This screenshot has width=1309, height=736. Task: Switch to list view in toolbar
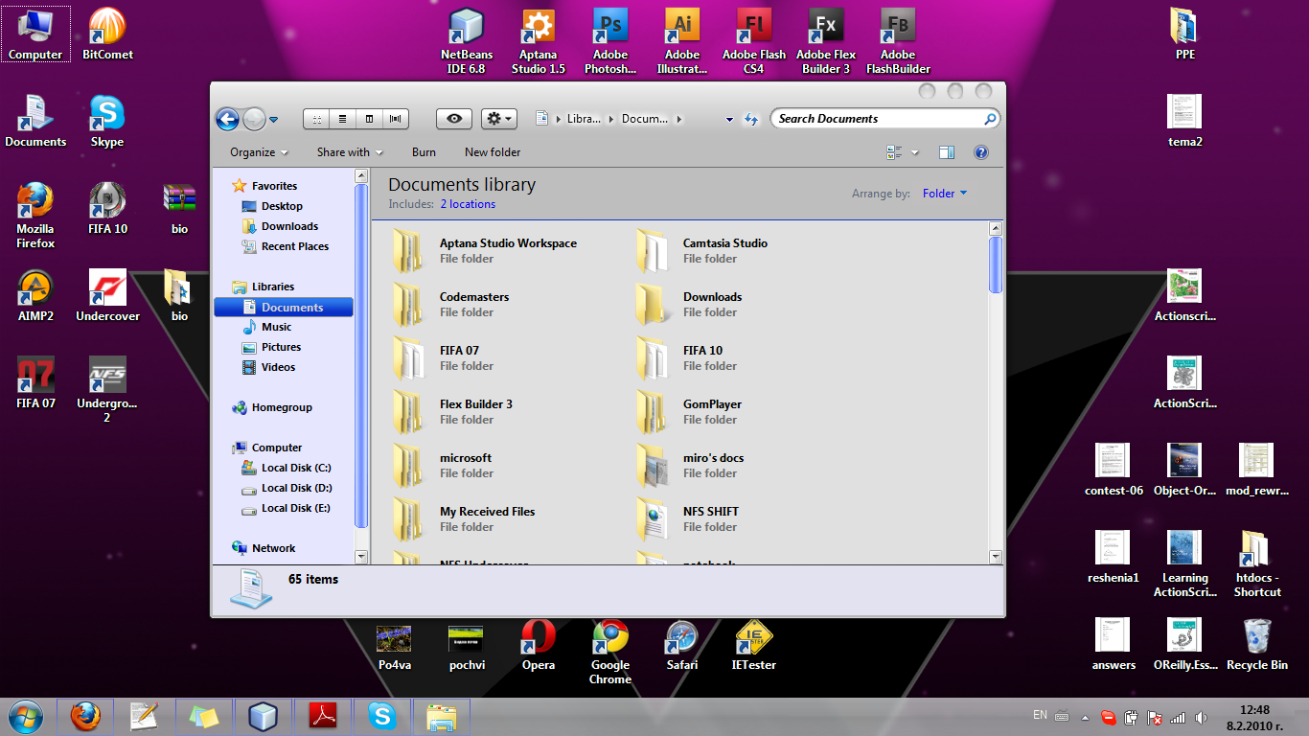(x=343, y=119)
